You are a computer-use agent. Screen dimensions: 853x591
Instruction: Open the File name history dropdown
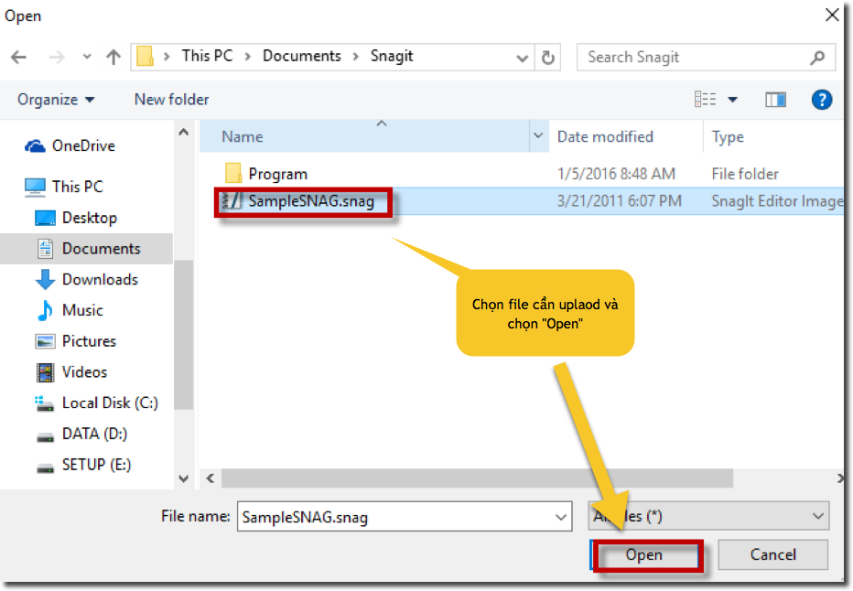click(x=561, y=517)
